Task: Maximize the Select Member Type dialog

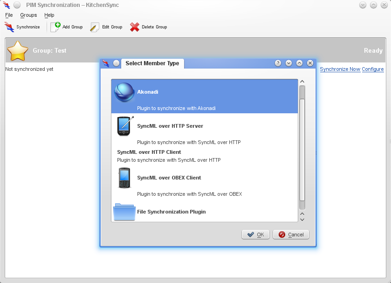Action: 300,63
